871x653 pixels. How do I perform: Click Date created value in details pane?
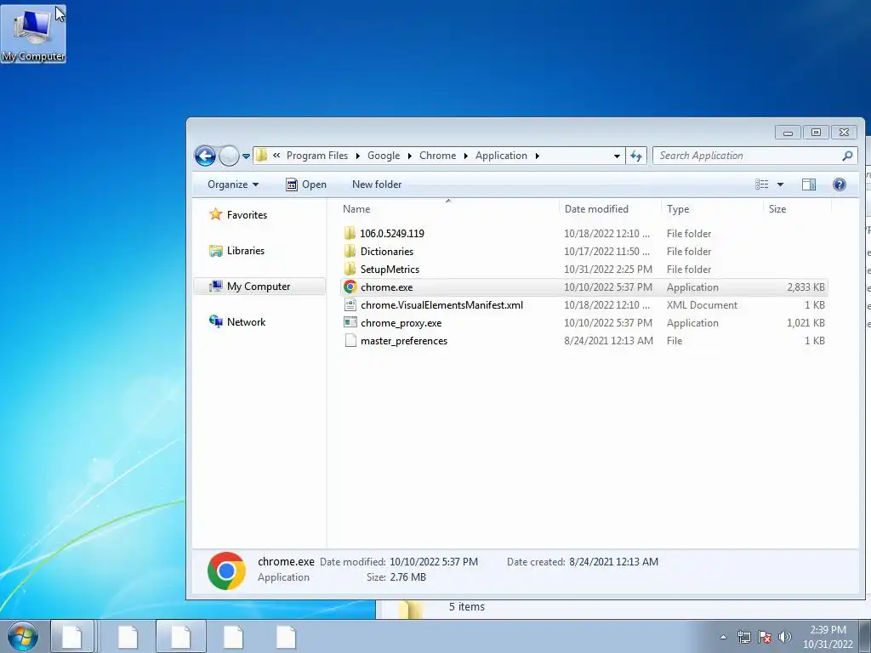[x=613, y=561]
